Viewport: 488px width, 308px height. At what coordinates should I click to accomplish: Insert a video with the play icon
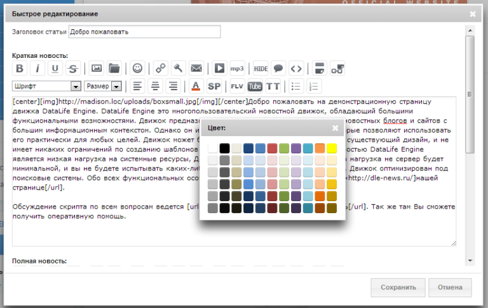point(219,68)
